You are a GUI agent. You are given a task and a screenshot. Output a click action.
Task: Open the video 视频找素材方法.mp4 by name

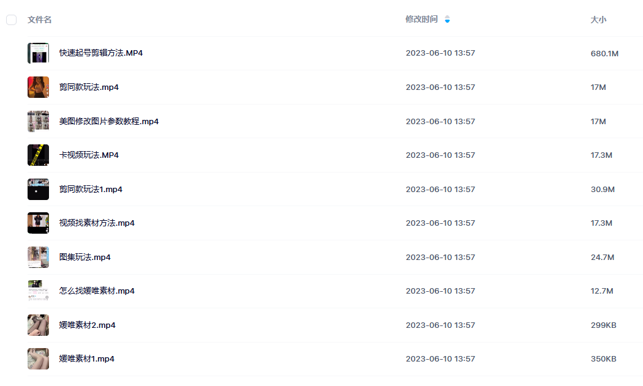(97, 223)
